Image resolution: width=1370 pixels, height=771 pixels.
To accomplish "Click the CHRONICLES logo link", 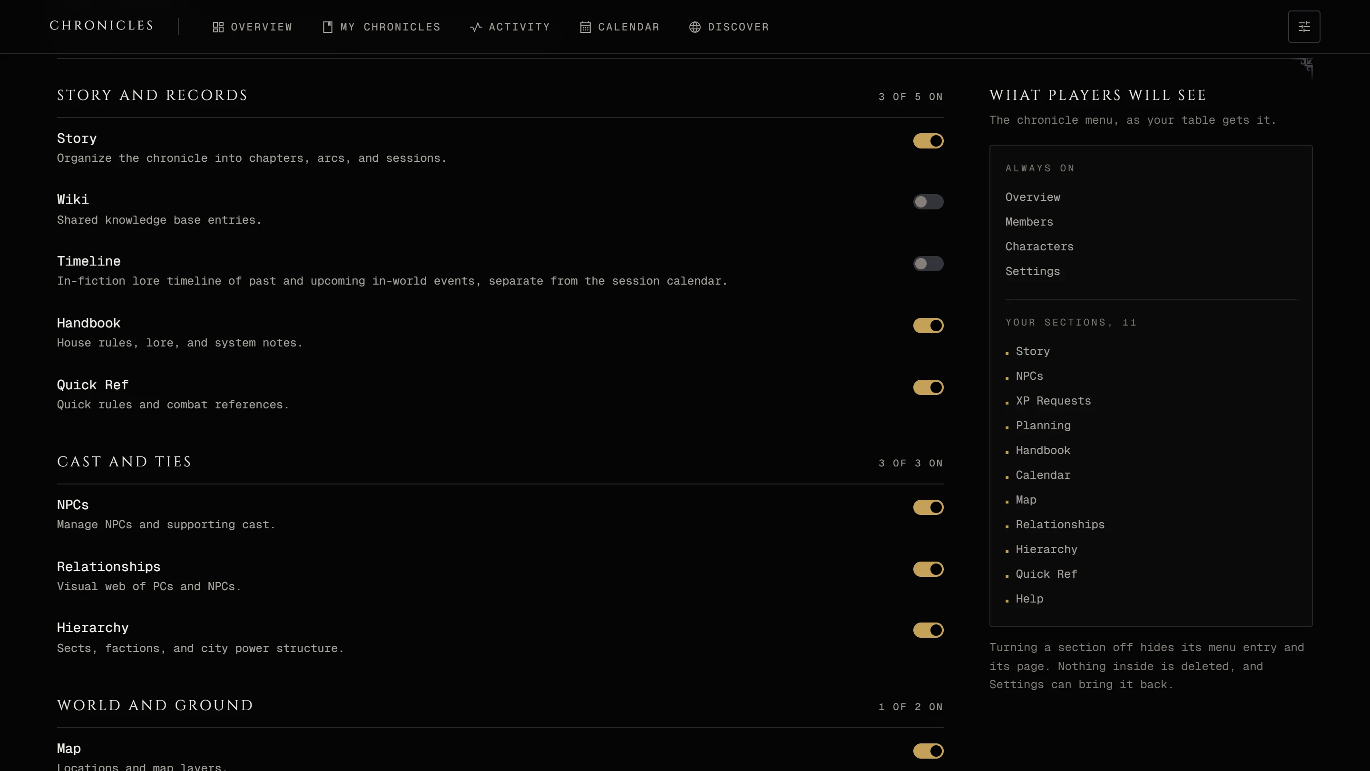I will click(102, 26).
